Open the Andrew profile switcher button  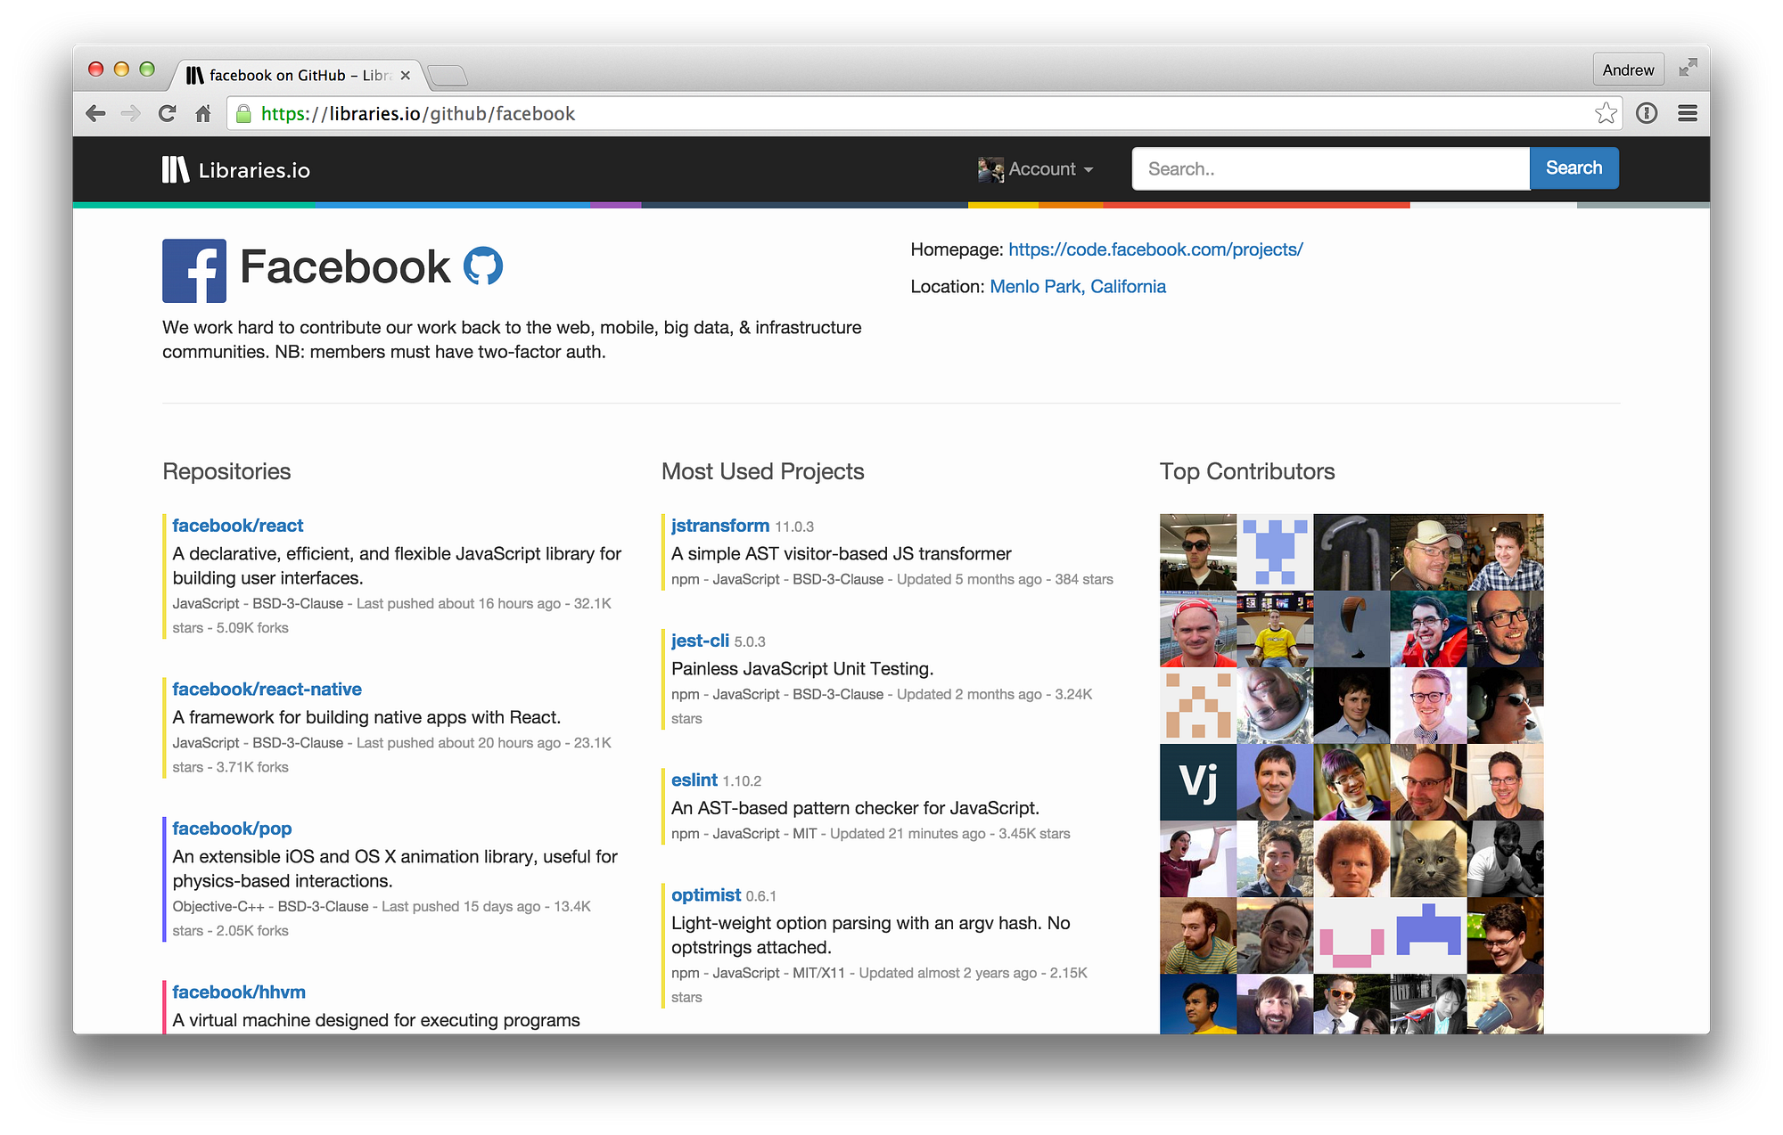[1628, 69]
